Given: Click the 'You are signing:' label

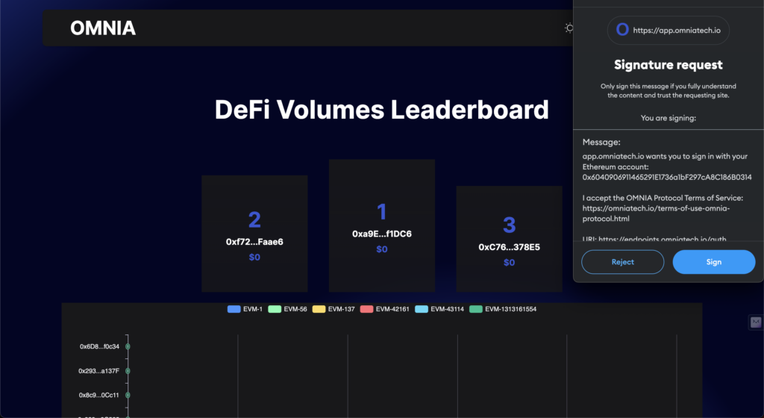Looking at the screenshot, I should [668, 118].
